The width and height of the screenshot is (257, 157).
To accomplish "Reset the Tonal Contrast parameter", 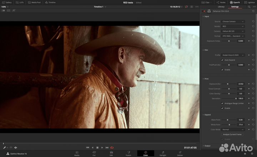I will pos(253,88).
